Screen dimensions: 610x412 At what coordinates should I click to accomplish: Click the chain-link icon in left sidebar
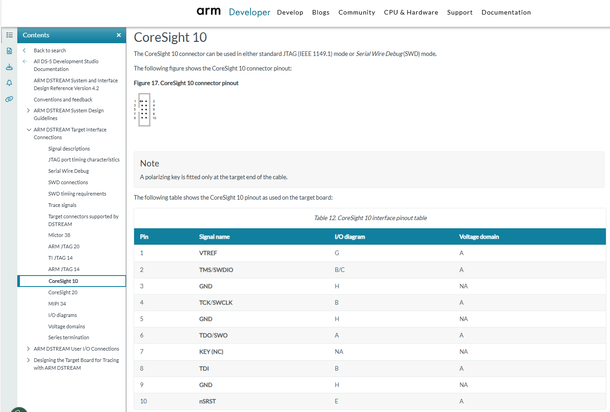(x=9, y=99)
